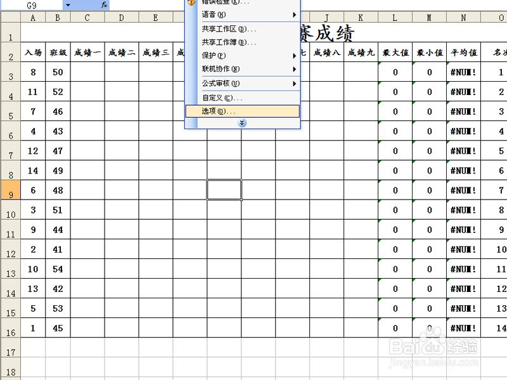Click class cell containing 48
The image size is (507, 380).
point(58,190)
